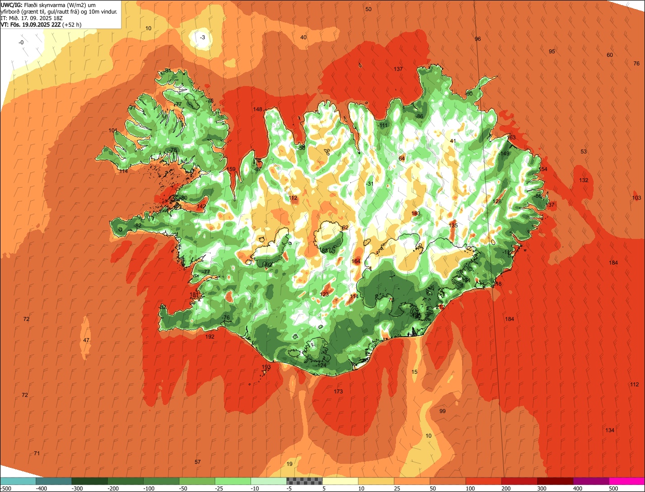Click the map value 163

pos(511,137)
